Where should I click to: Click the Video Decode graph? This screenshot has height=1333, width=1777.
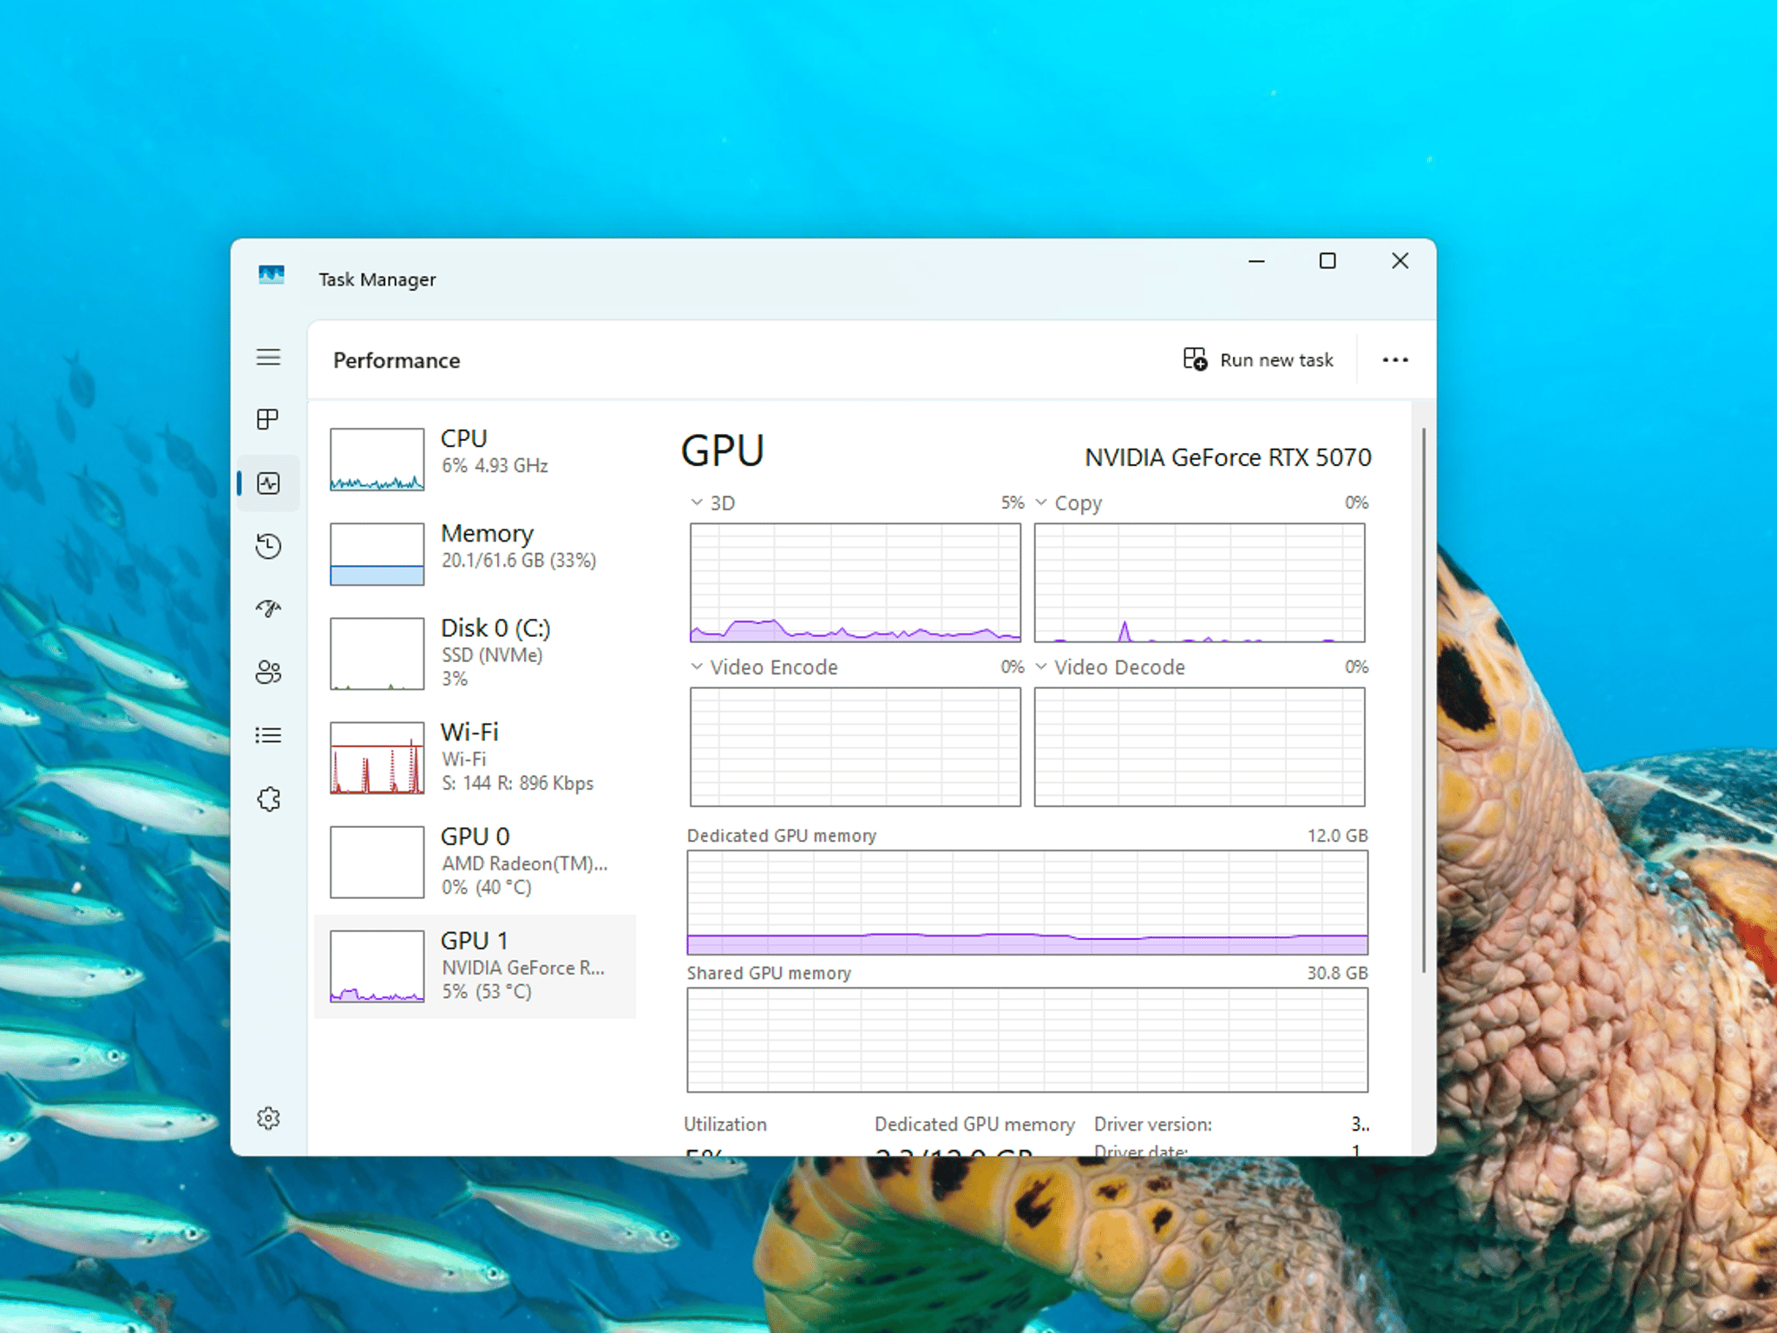[1200, 747]
